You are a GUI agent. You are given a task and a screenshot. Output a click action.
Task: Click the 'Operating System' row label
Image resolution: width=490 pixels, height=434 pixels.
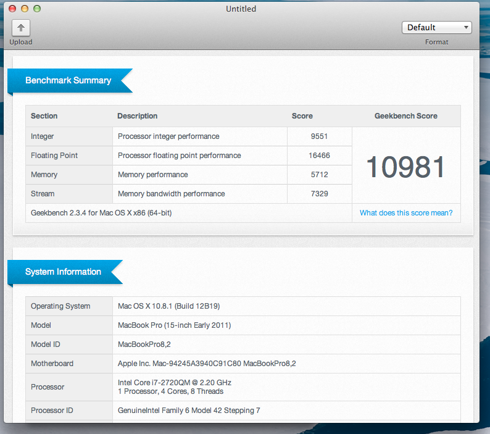point(60,306)
